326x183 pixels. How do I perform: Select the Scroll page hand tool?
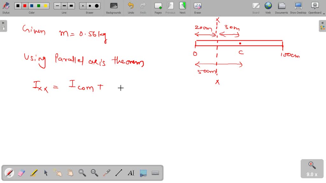coord(70,173)
